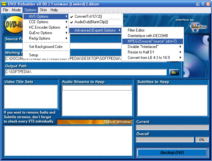
Task: Expand HC Encoder Options submenu
Action: (46, 27)
